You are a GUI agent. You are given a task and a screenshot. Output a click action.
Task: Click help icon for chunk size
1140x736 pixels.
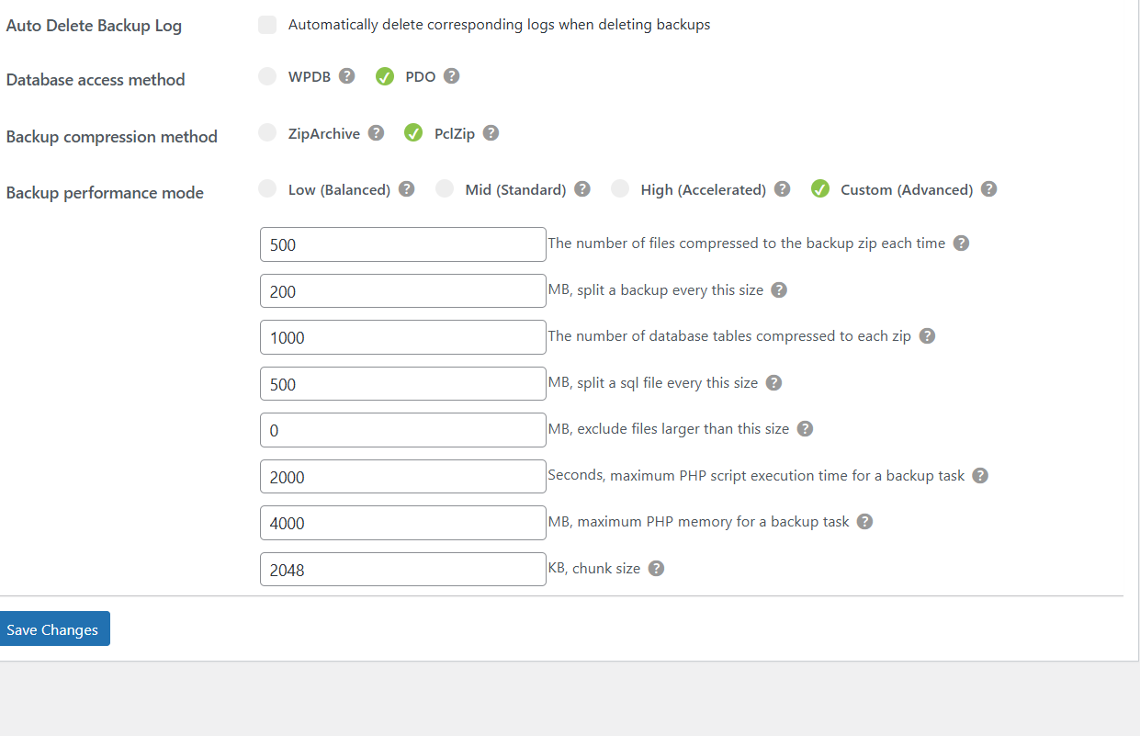656,569
